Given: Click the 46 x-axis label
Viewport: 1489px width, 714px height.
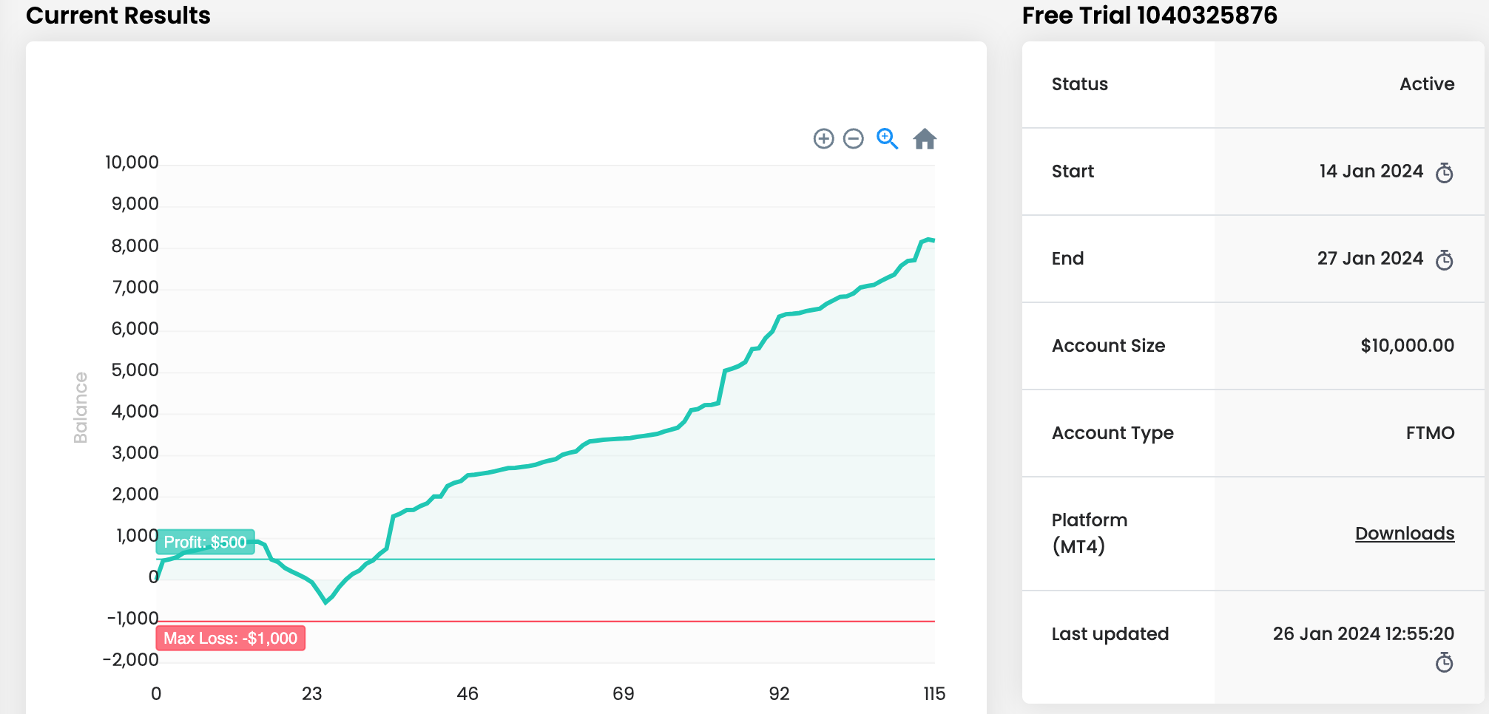Looking at the screenshot, I should 467,694.
